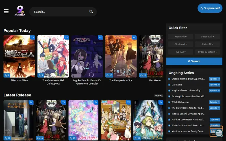Viewport: 226px width, 141px height.
Task: Click TV badge on Attack on Titan poster
Action: point(32,38)
